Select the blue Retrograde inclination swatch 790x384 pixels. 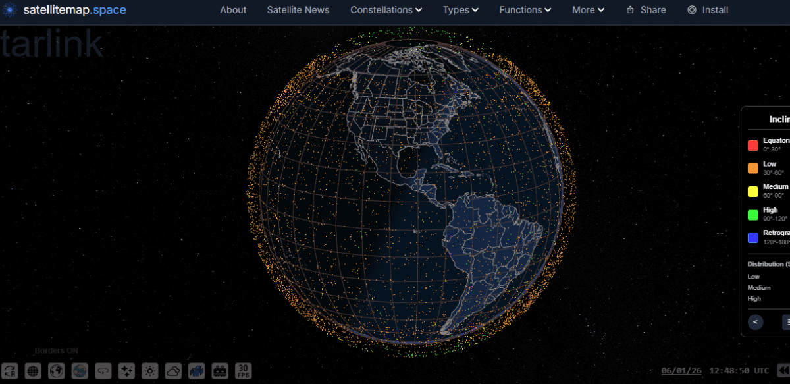tap(753, 237)
